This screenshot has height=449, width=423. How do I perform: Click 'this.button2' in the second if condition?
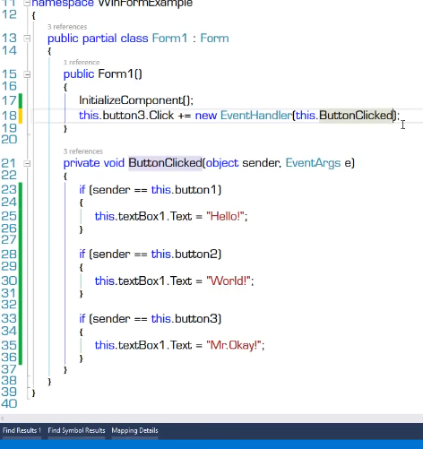pos(185,255)
